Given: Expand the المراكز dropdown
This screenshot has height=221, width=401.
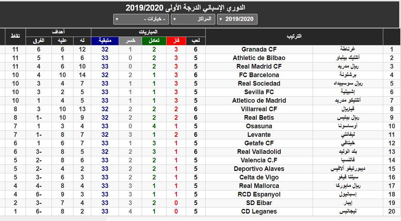Looking at the screenshot, I should tap(193, 19).
